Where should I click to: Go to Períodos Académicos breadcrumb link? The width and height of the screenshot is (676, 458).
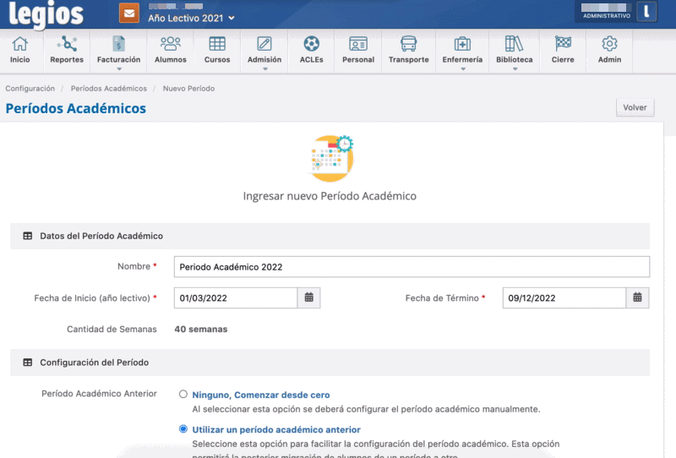[x=108, y=89]
